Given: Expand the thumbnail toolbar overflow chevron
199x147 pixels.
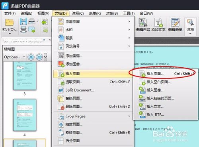Looking at the screenshot, I should click(x=45, y=57).
